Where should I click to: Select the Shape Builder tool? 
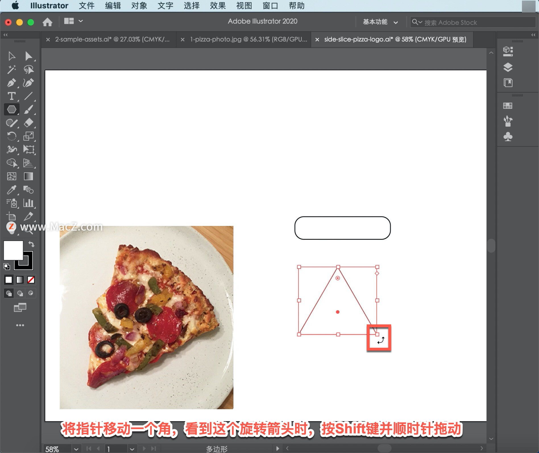12,163
